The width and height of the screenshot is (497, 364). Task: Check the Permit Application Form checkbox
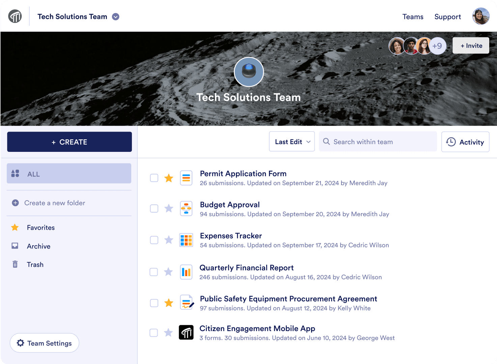pos(154,178)
